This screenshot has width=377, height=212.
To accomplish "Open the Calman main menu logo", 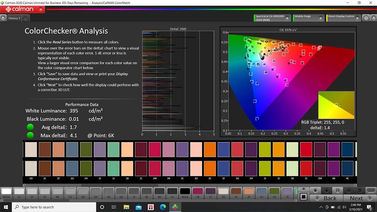I will coord(19,10).
